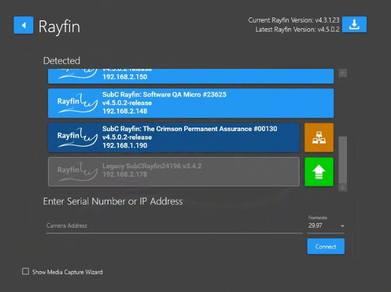Click the detected list scroll down arrow
The height and width of the screenshot is (292, 391).
[x=342, y=188]
